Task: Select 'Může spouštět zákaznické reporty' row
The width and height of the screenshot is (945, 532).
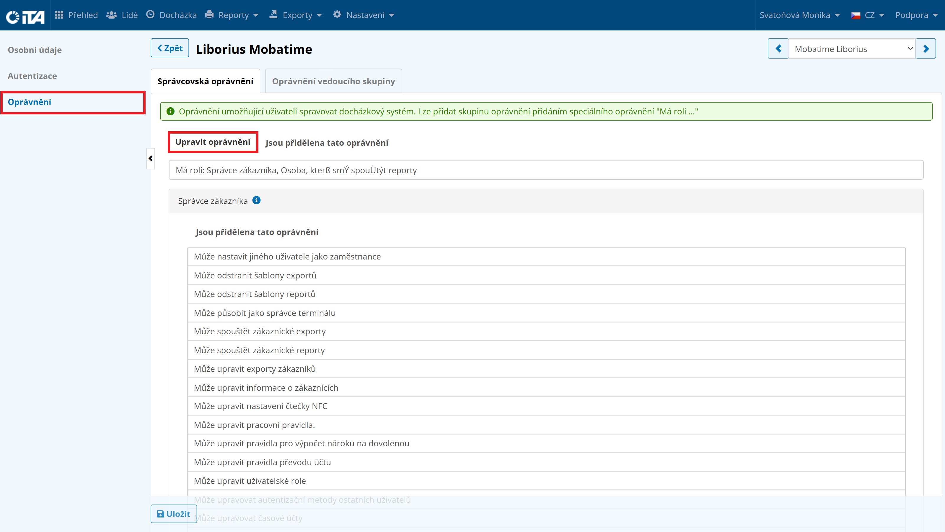Action: pyautogui.click(x=546, y=350)
